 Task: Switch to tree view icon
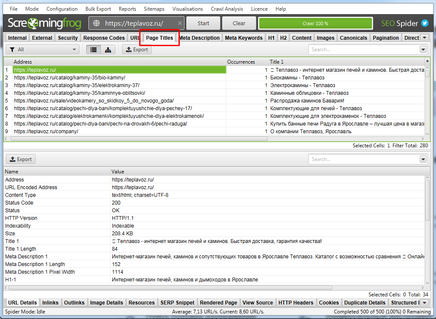(x=108, y=50)
